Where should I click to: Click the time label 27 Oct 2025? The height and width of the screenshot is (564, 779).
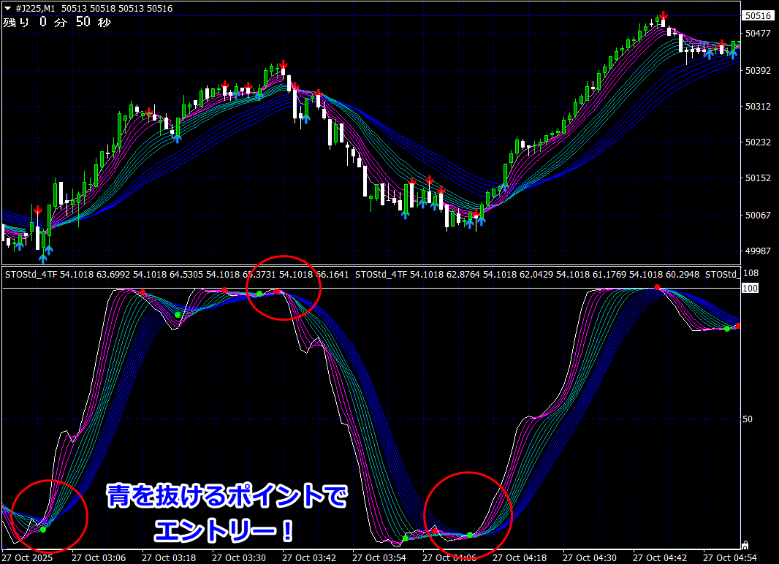(x=27, y=557)
